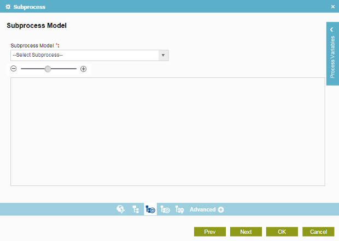The height and width of the screenshot is (241, 339).
Task: Click the Subprocess Model field label
Action: (x=35, y=45)
